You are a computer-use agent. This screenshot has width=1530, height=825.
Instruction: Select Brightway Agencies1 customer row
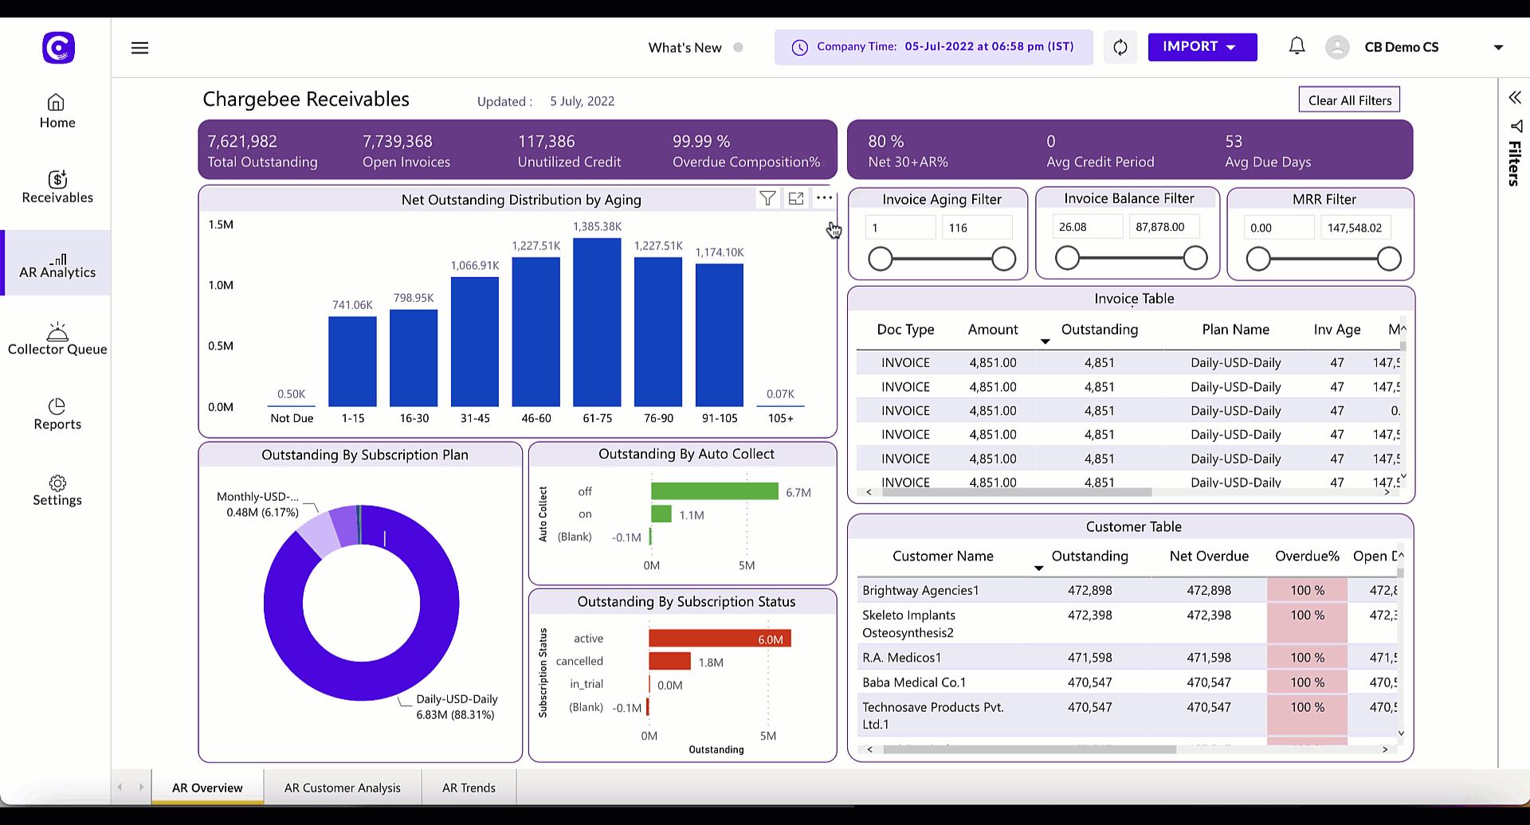coord(1127,590)
